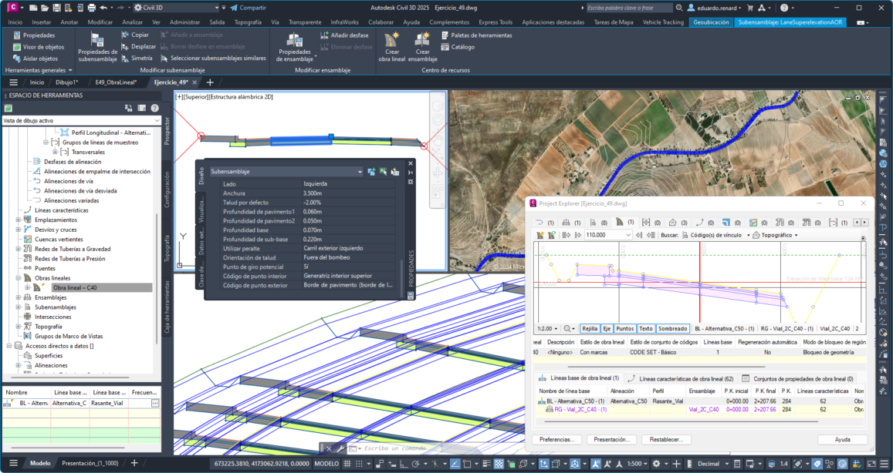The image size is (893, 473).
Task: Switch to the E49_ObraLineal drawing tab
Action: [x=116, y=82]
